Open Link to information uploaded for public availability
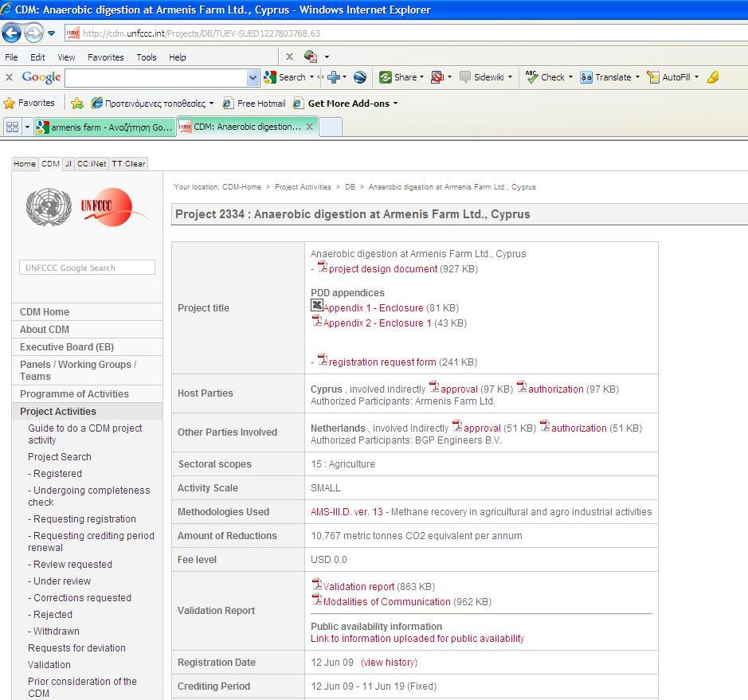Screen dimensions: 748x700 [417, 639]
